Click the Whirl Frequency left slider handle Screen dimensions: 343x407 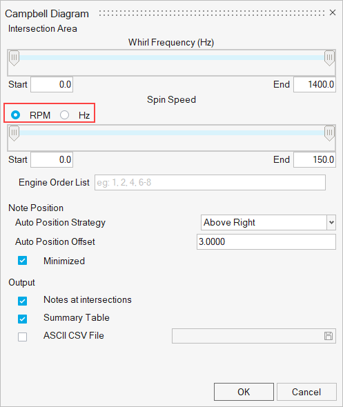[14, 58]
